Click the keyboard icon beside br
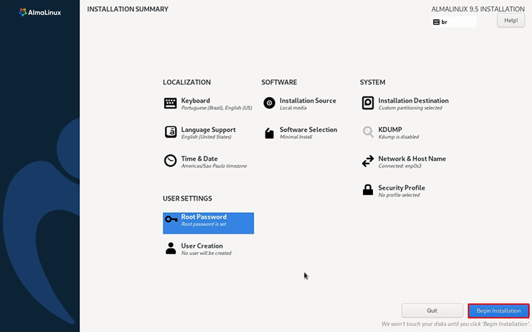 pyautogui.click(x=436, y=22)
